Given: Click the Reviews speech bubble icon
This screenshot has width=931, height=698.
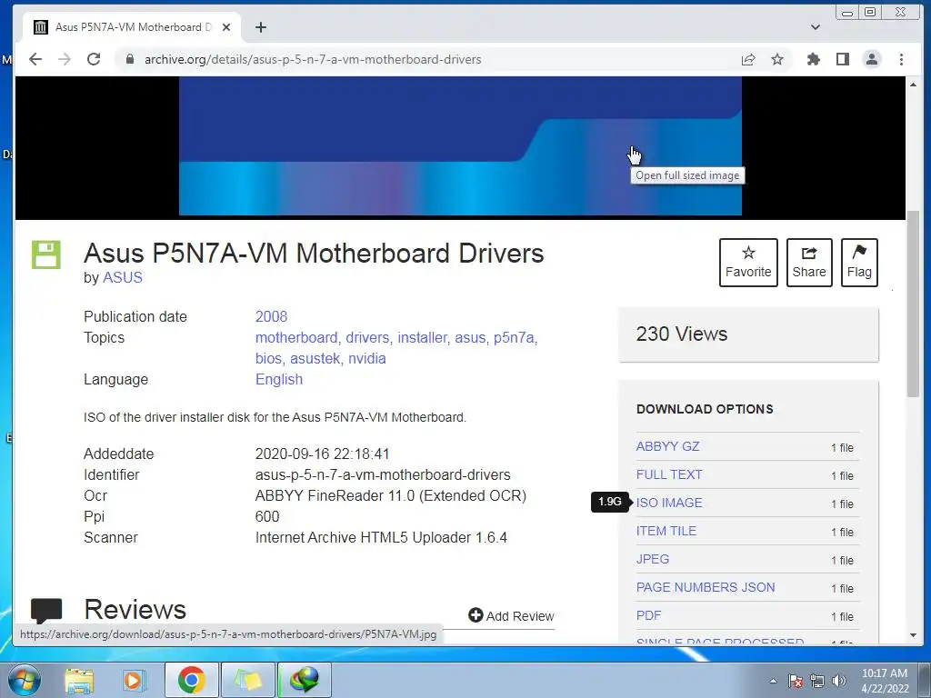Looking at the screenshot, I should pyautogui.click(x=46, y=611).
